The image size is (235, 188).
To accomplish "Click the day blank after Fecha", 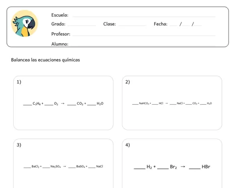I will tap(173, 25).
